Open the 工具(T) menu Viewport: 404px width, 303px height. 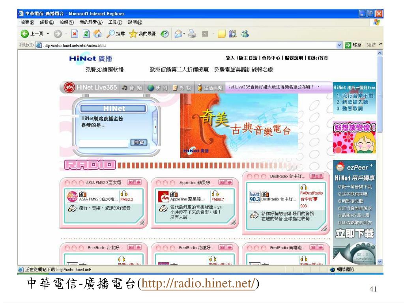[x=115, y=22]
